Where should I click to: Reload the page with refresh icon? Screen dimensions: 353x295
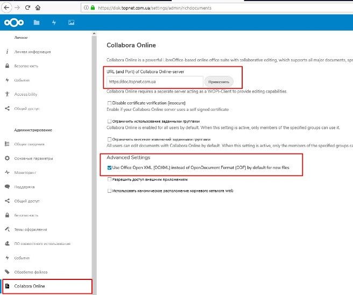coord(27,8)
